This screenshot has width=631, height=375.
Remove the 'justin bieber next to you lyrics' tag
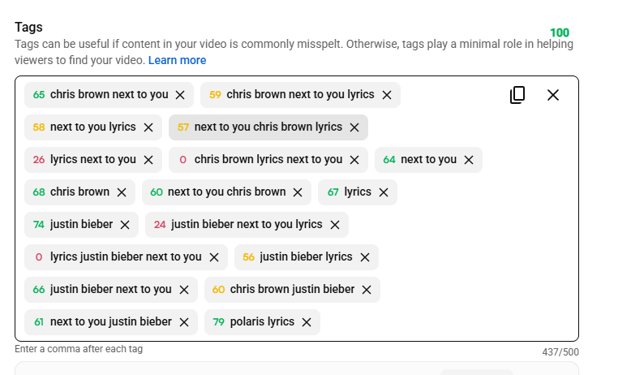point(335,225)
